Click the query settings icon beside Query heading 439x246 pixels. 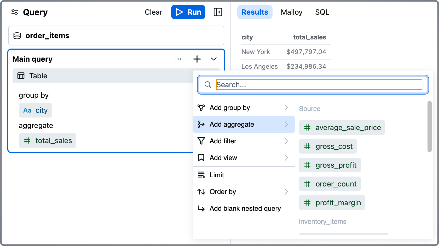click(x=14, y=12)
